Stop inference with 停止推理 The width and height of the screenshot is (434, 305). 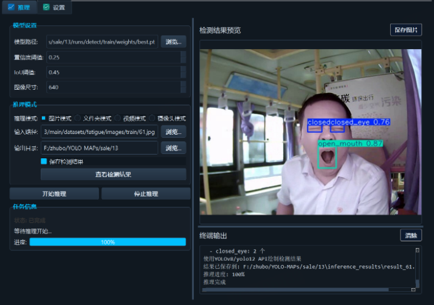tap(146, 194)
